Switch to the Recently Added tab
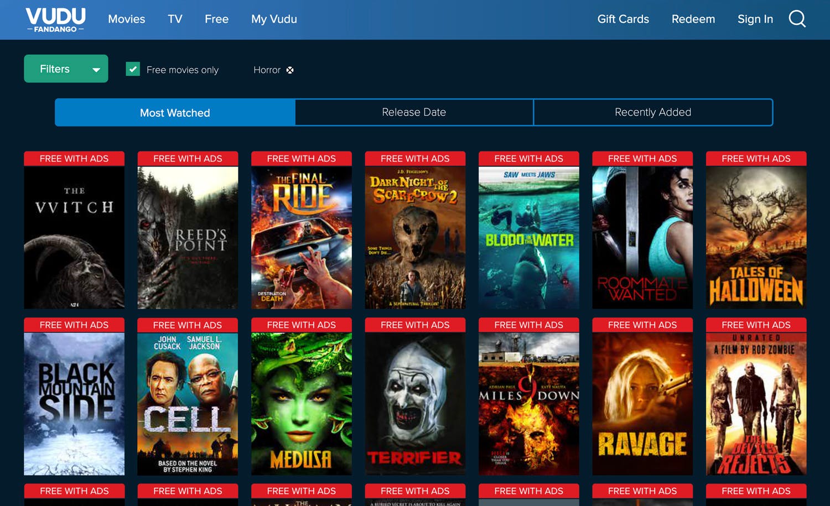Viewport: 830px width, 506px height. click(653, 112)
